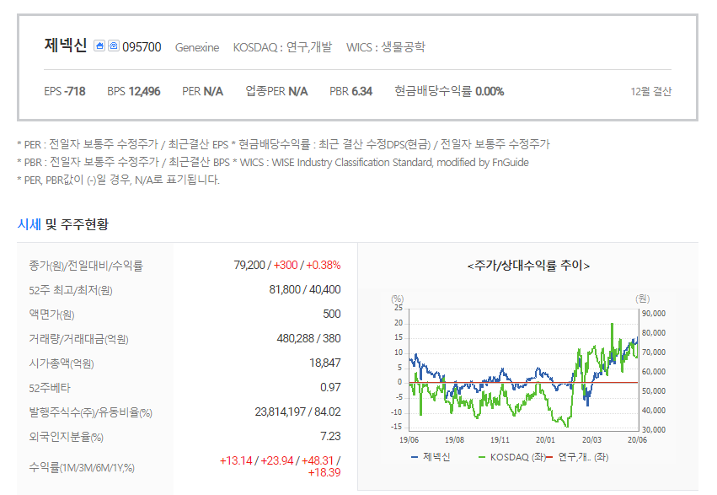The image size is (717, 495).
Task: Click the 연구,개.. (좌) legend entry
Action: click(x=577, y=457)
